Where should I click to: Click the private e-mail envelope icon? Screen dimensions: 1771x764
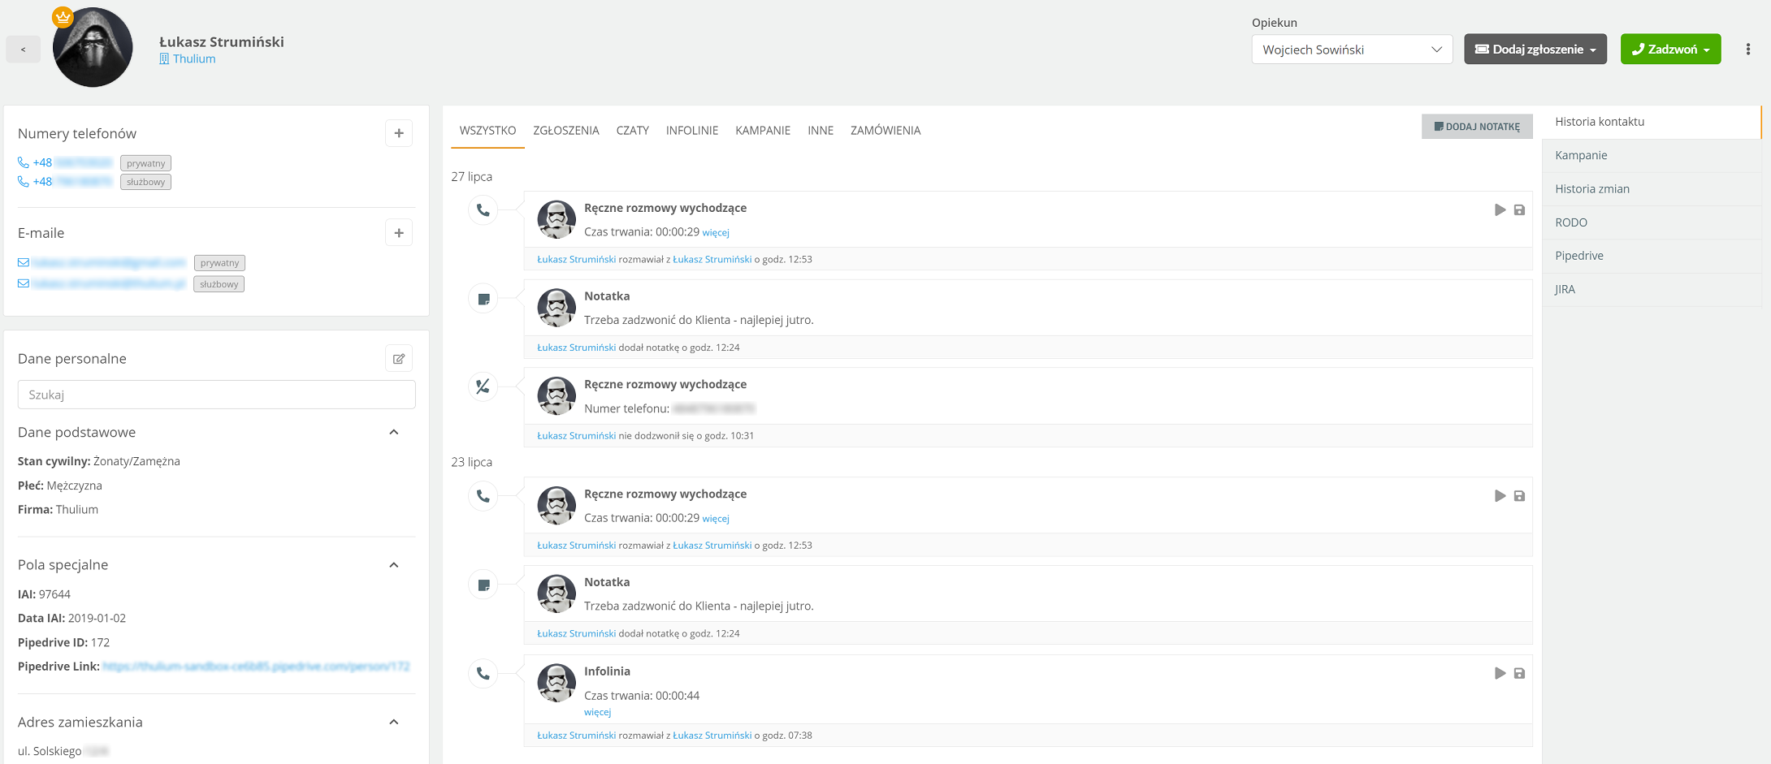tap(24, 263)
